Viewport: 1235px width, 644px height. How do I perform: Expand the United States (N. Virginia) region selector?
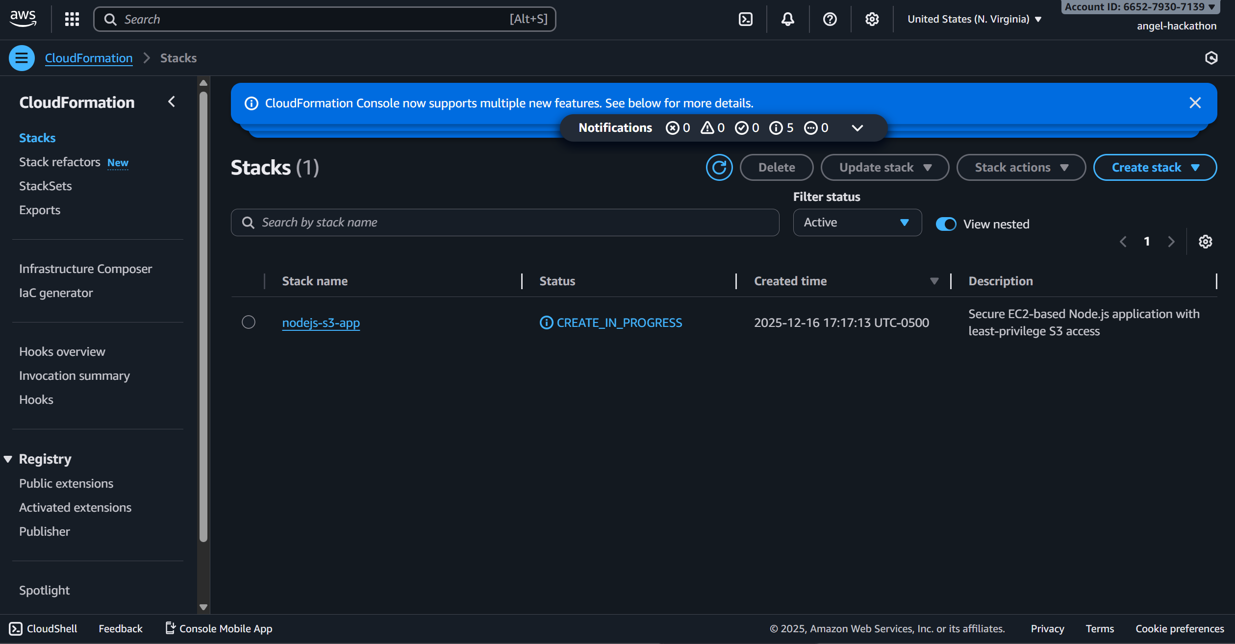(x=973, y=19)
